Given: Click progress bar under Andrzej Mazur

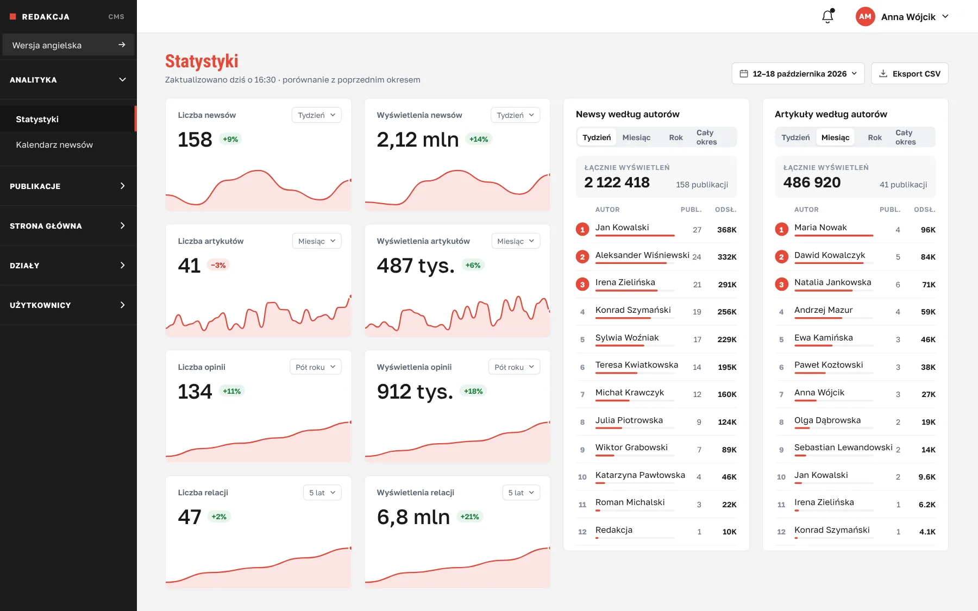Looking at the screenshot, I should [833, 318].
